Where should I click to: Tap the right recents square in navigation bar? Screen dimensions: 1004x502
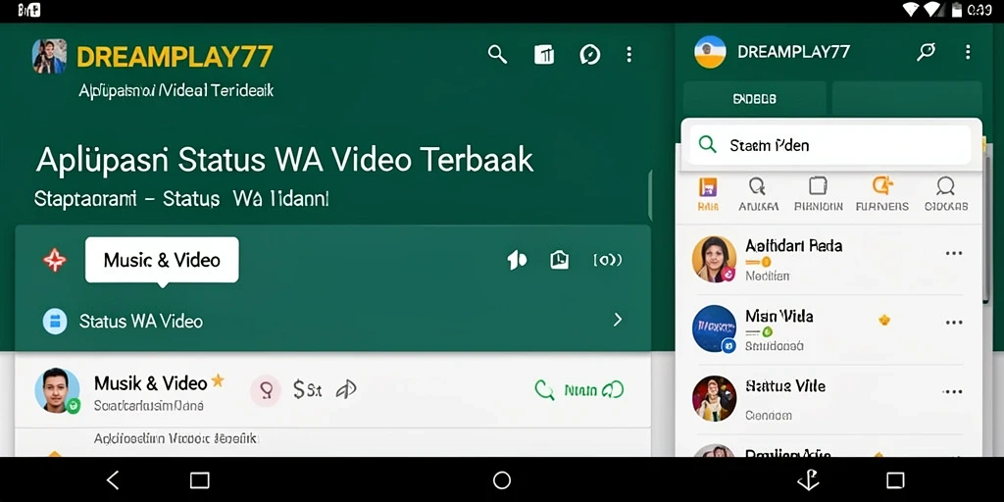coord(895,480)
